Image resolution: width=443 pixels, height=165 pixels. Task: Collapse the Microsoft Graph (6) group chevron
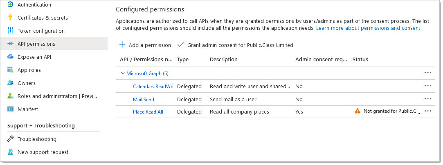(123, 74)
